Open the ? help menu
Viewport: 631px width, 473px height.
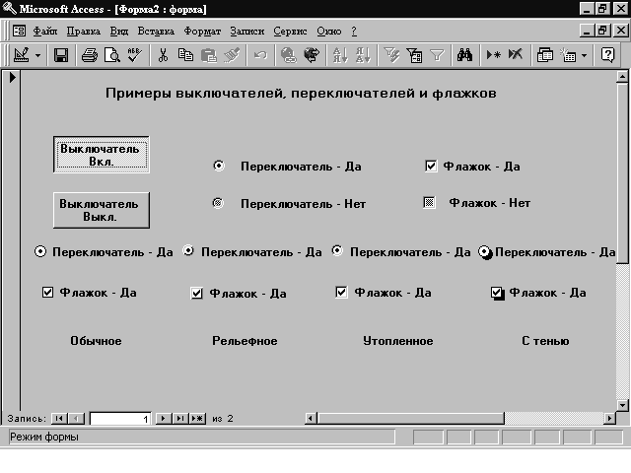(x=354, y=31)
